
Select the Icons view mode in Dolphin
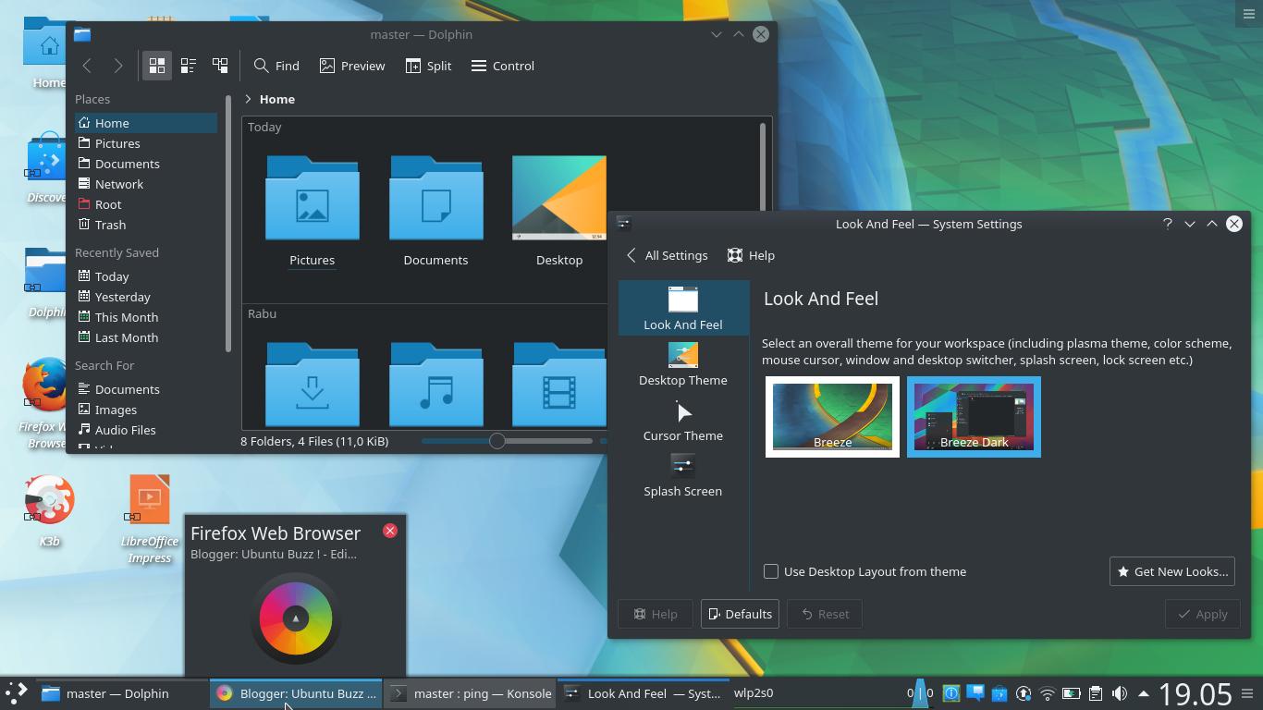(156, 66)
